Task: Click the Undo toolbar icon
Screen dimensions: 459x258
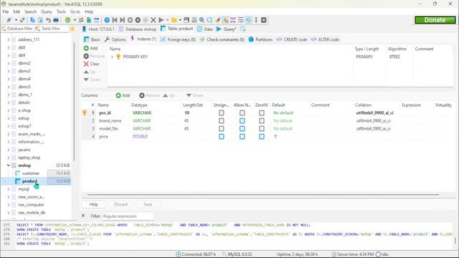Action: [x=48, y=20]
